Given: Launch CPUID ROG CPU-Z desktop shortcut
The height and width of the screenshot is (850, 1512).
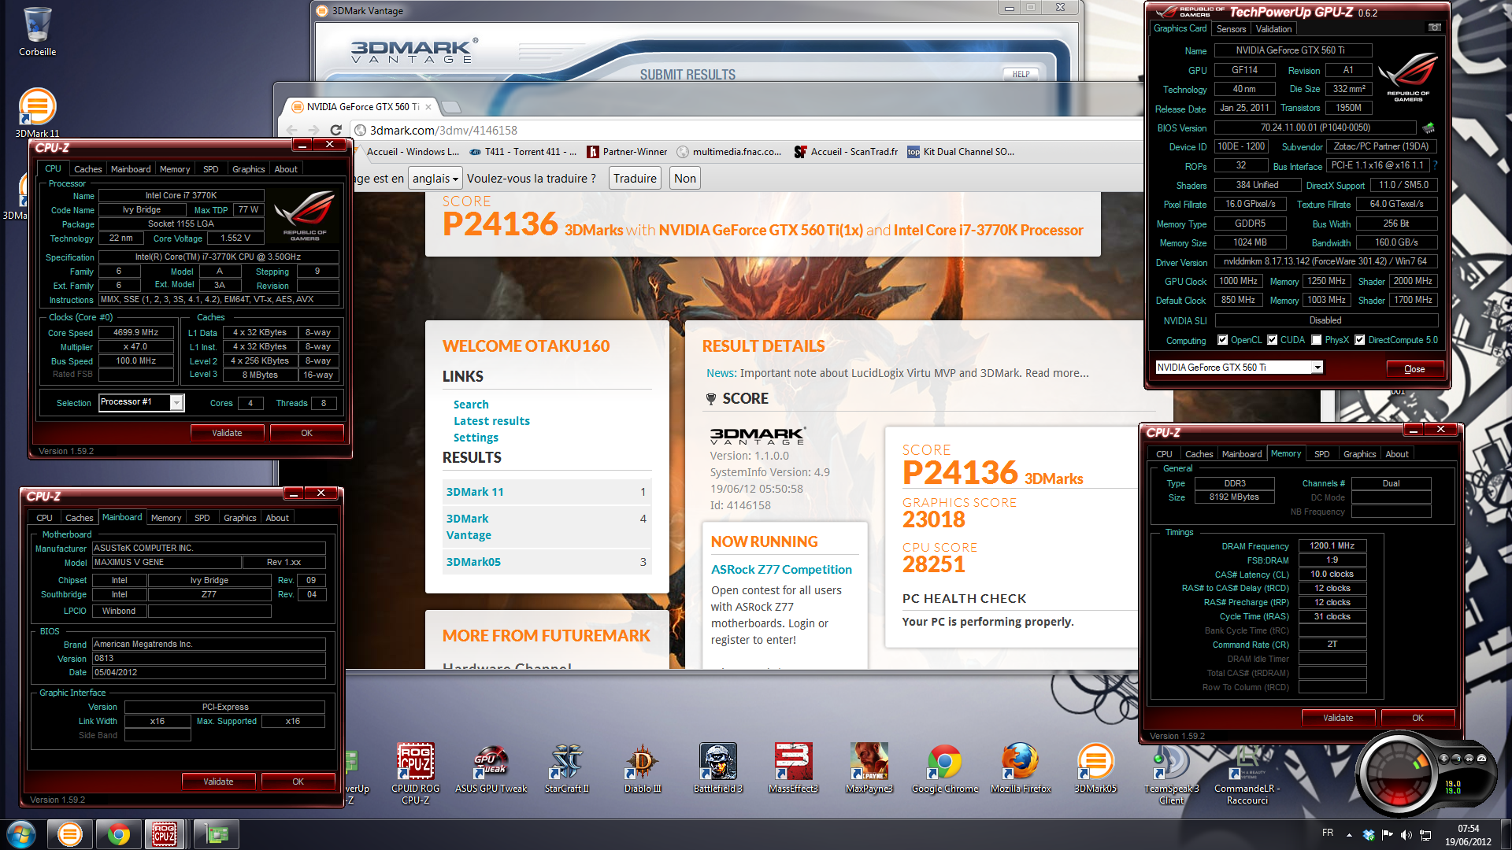Looking at the screenshot, I should [415, 773].
